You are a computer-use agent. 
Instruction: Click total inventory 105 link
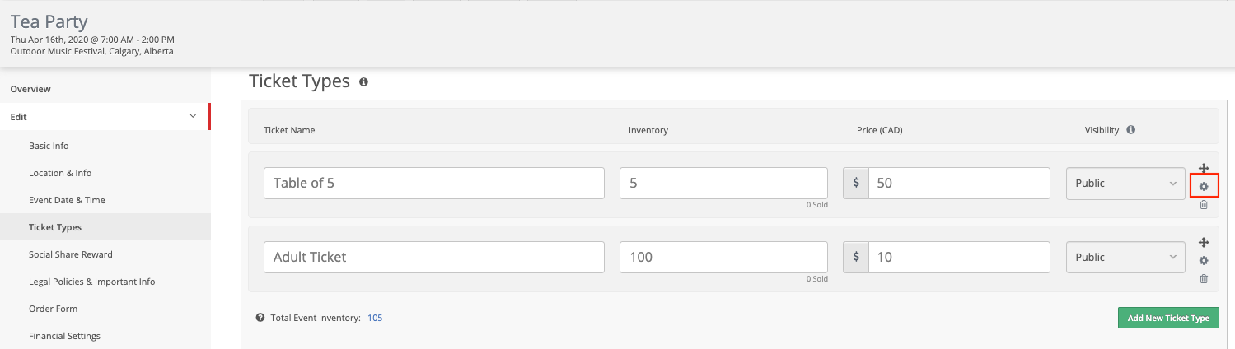tap(375, 318)
